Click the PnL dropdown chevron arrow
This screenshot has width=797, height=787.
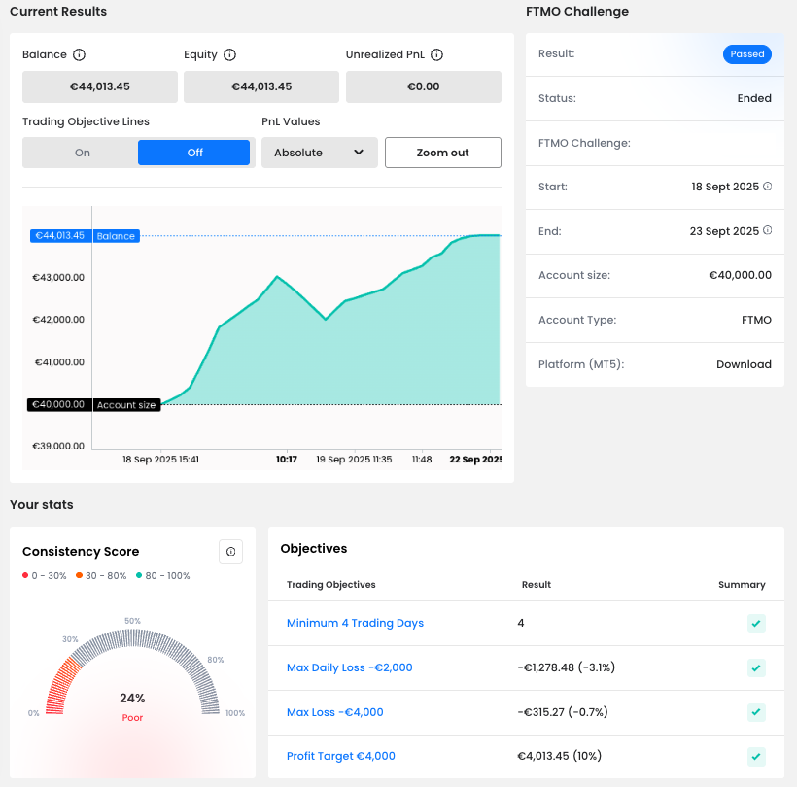click(359, 153)
